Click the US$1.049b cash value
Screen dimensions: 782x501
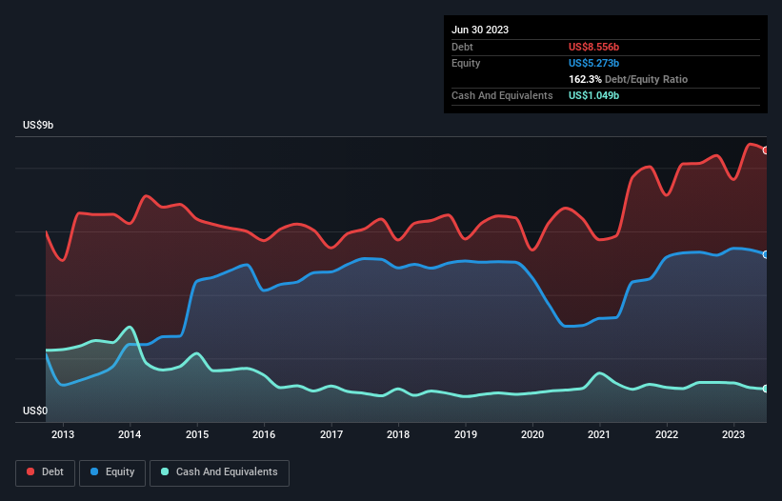[x=593, y=95]
